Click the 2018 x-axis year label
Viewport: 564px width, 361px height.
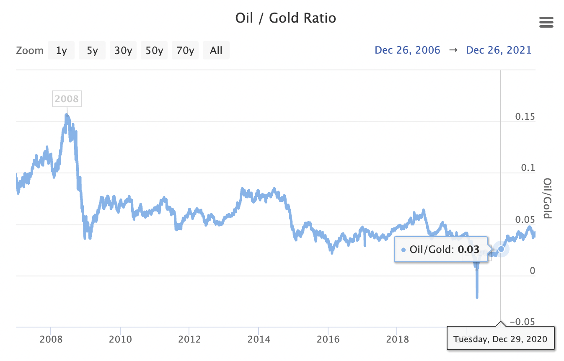397,338
